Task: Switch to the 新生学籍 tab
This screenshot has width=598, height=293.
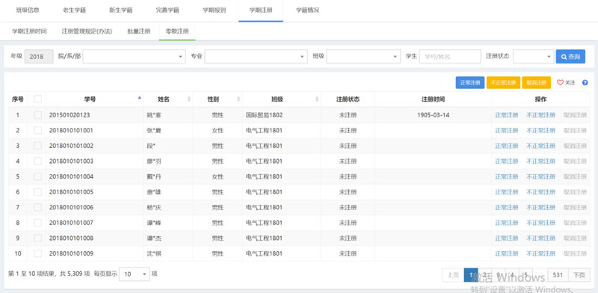Action: (121, 10)
